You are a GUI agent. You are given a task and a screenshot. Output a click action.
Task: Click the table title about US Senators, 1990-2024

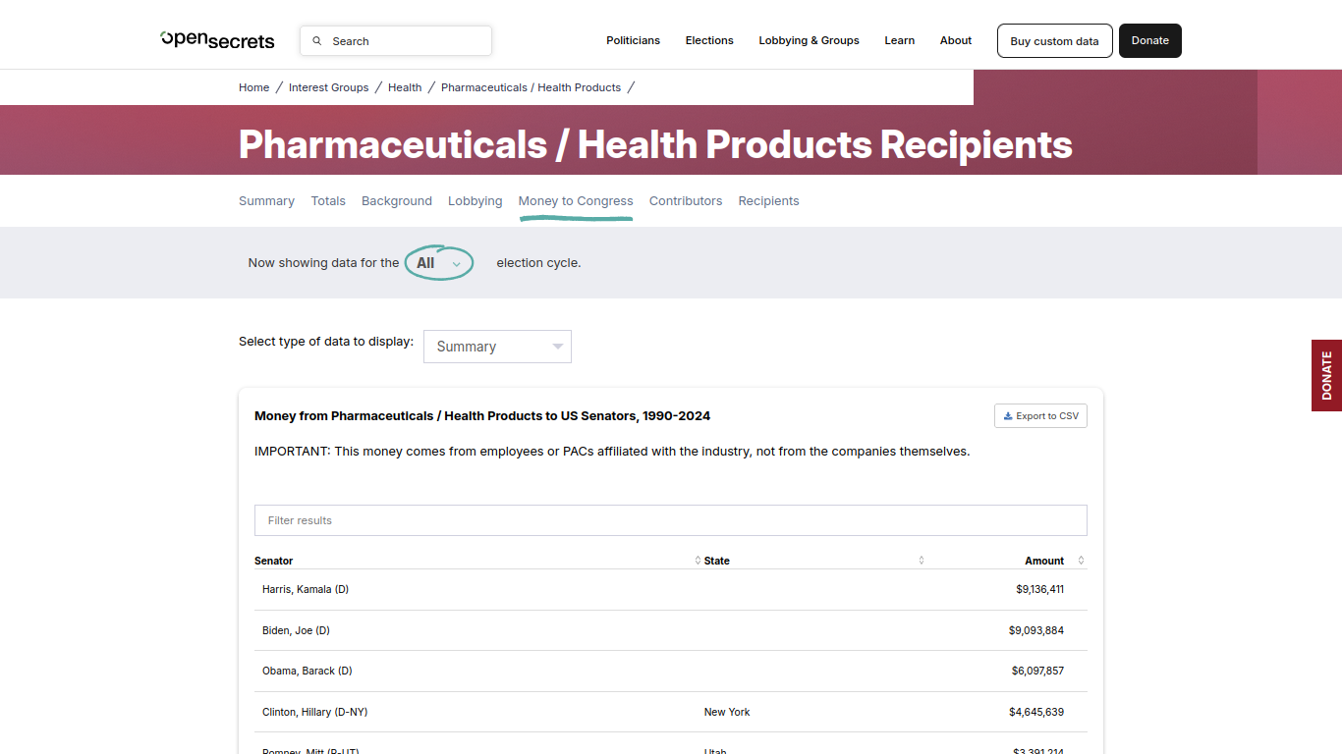pos(482,416)
